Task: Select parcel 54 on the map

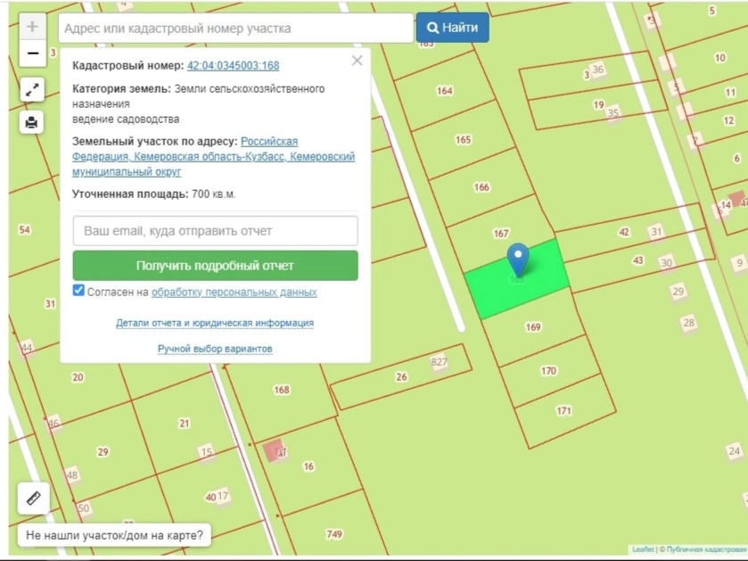Action: click(24, 230)
